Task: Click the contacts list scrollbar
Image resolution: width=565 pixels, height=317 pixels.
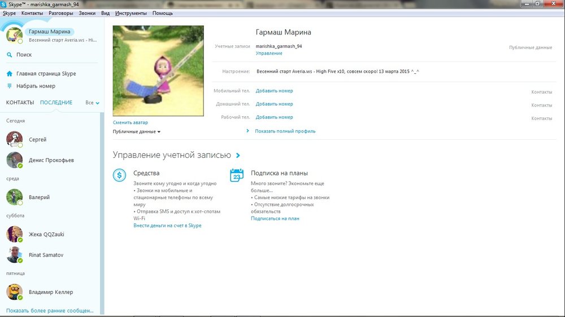Action: pyautogui.click(x=102, y=212)
